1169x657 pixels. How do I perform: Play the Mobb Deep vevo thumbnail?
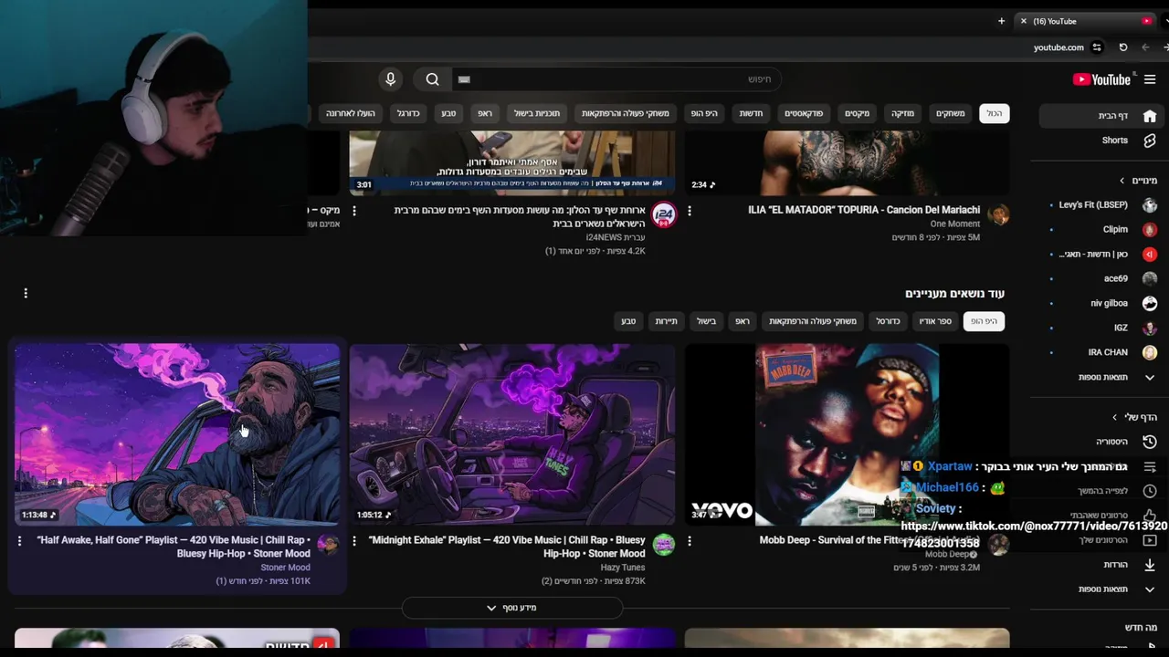[848, 434]
